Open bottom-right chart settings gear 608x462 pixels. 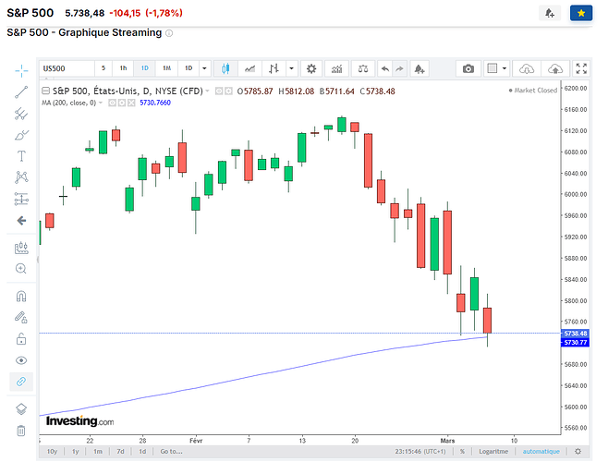coord(578,452)
